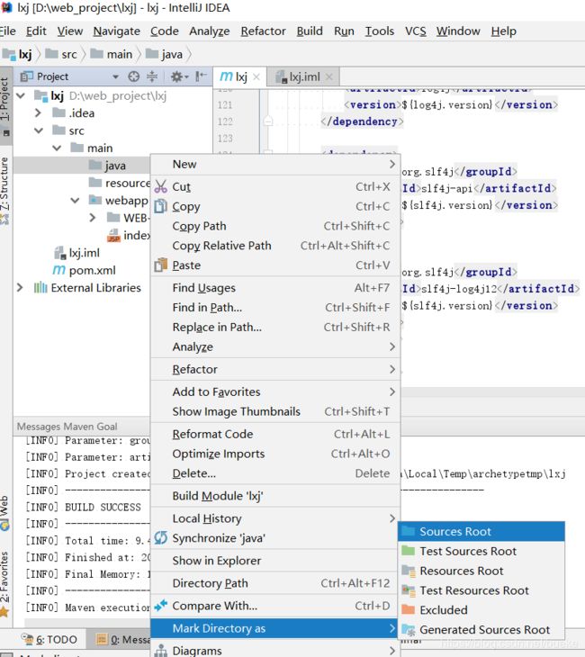Viewport: 585px width, 657px height.
Task: Click the lxj module icon in breadcrumb
Action: pyautogui.click(x=8, y=55)
